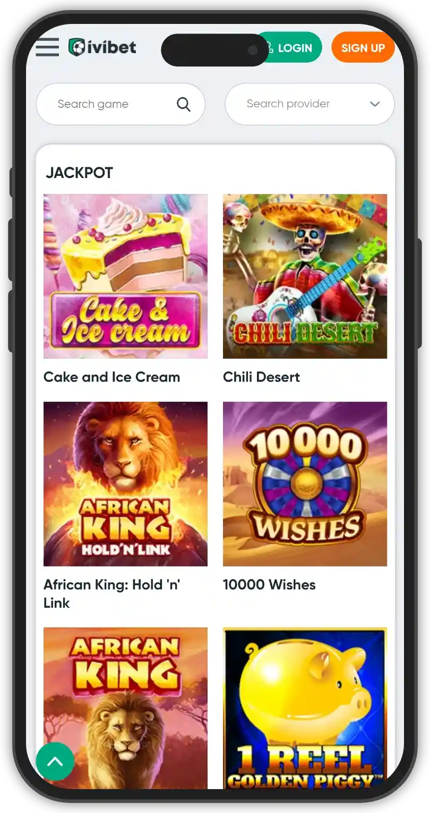Click the Chili Desert title text
The image size is (430, 813).
point(261,377)
